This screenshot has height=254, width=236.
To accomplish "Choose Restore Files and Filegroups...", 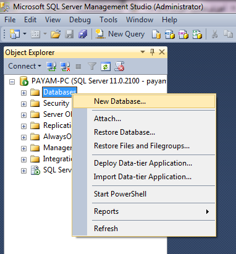I will (x=144, y=146).
